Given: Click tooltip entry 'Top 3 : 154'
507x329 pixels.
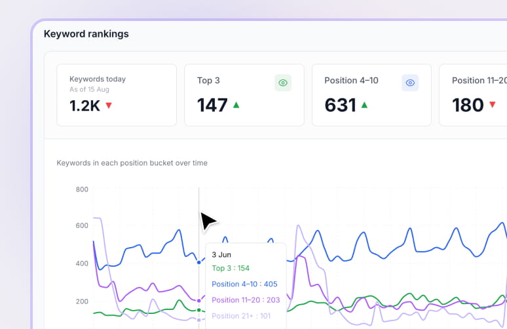Looking at the screenshot, I should tap(231, 268).
